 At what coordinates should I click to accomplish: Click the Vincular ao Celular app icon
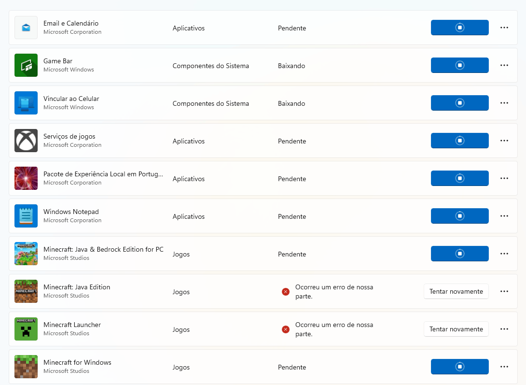tap(26, 103)
